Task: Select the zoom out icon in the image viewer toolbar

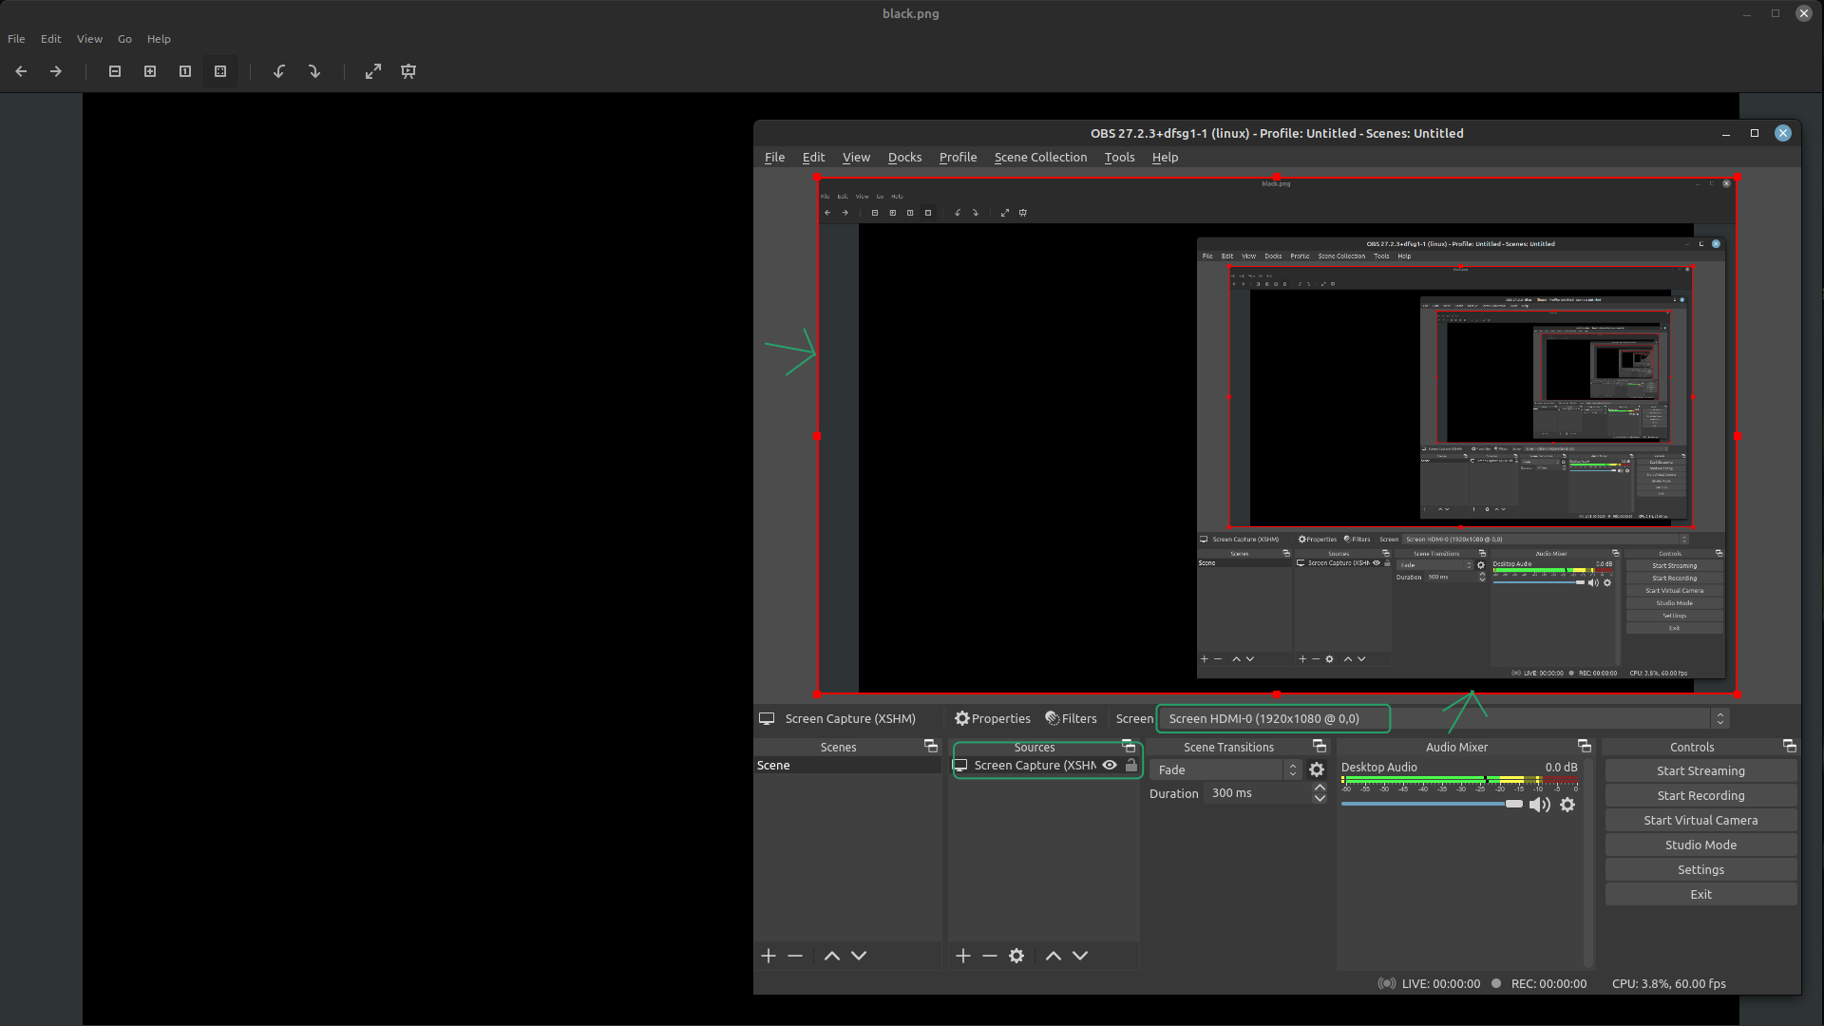Action: [114, 71]
